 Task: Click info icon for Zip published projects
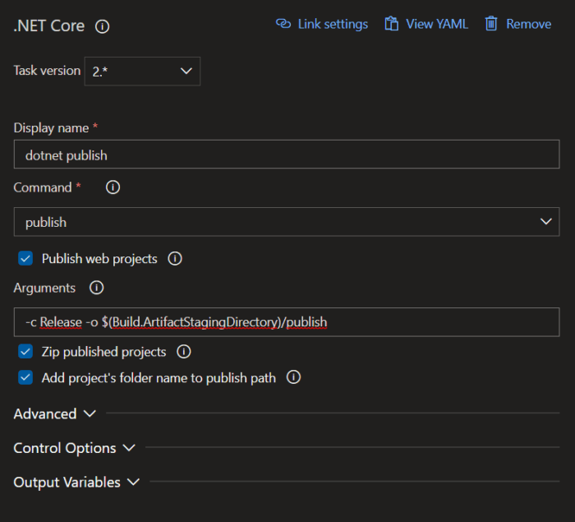point(184,352)
